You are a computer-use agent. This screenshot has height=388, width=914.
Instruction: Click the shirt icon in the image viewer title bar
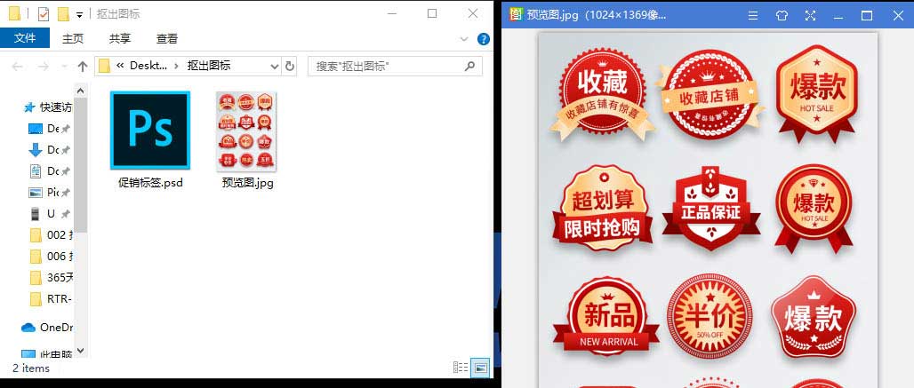782,15
